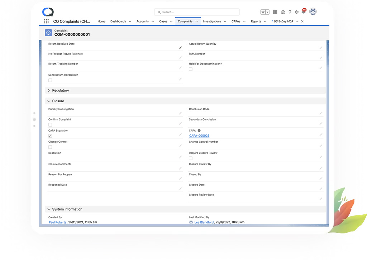The image size is (367, 260).
Task: Open the CAPA-000025 link
Action: (199, 136)
